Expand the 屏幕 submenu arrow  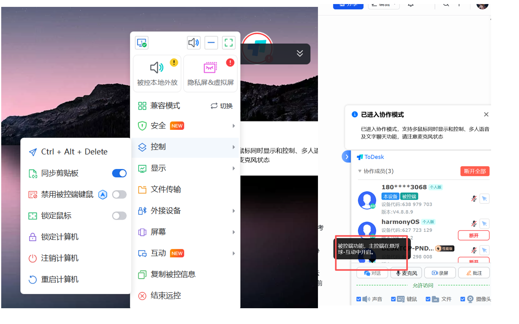click(x=233, y=232)
